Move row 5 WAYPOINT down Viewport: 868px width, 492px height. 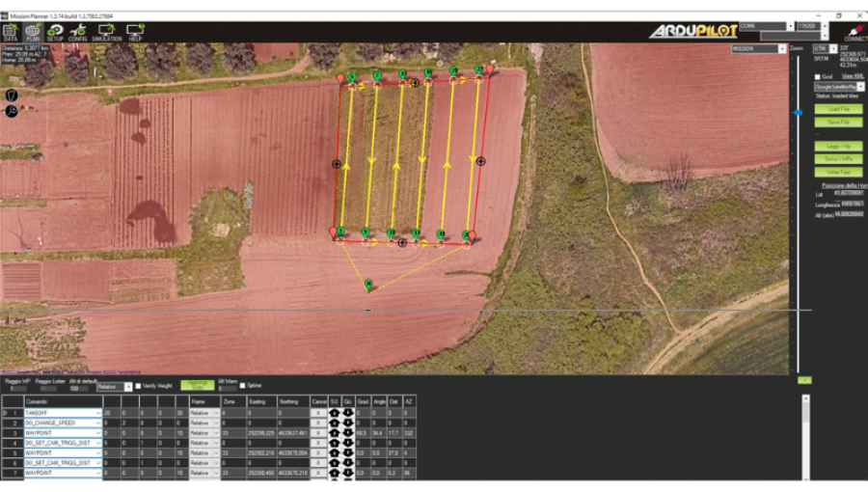tap(347, 452)
